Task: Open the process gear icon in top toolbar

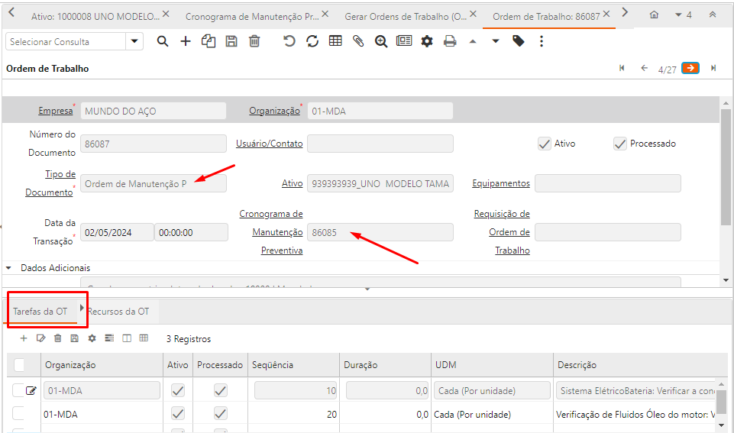Action: (x=427, y=41)
